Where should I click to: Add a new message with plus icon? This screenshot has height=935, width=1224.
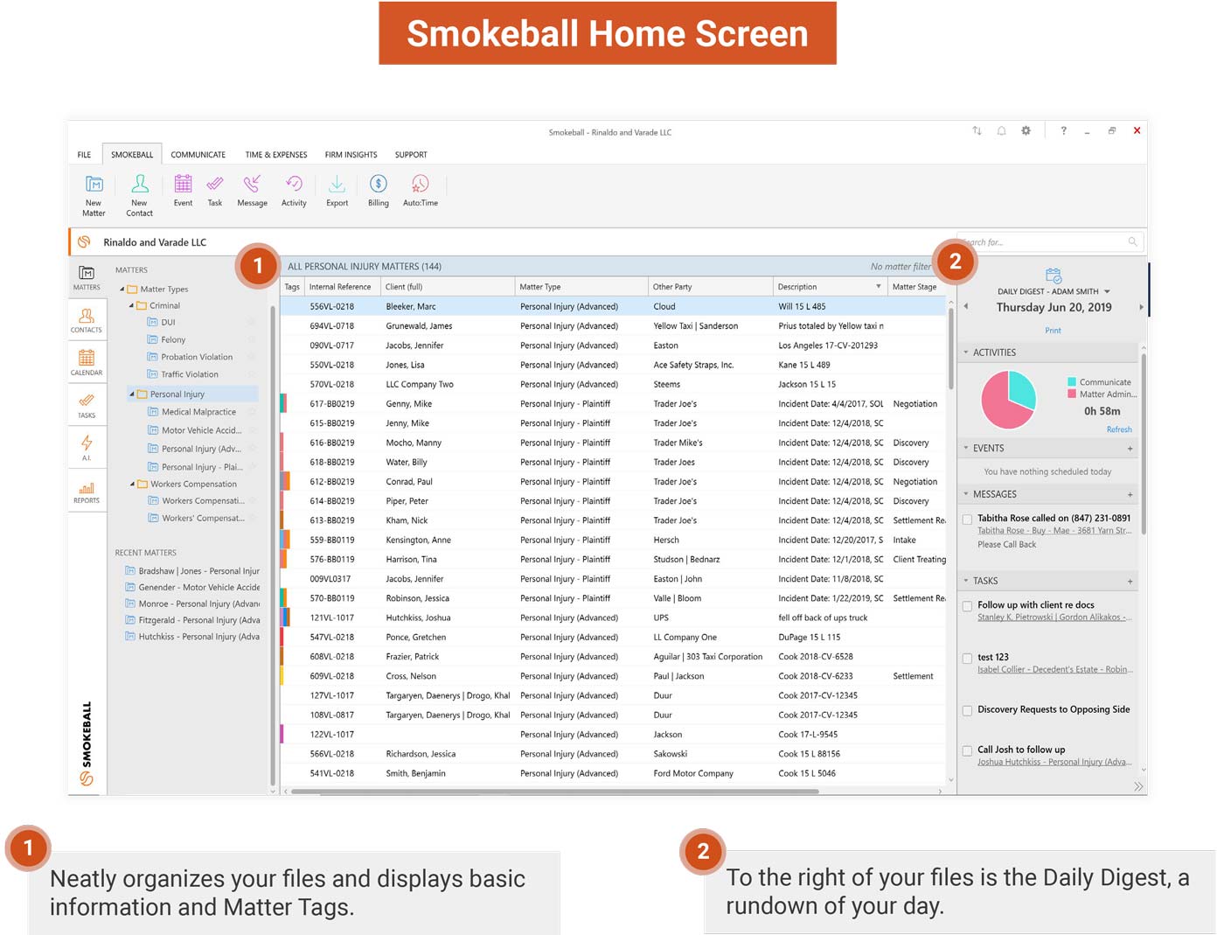pyautogui.click(x=1130, y=494)
